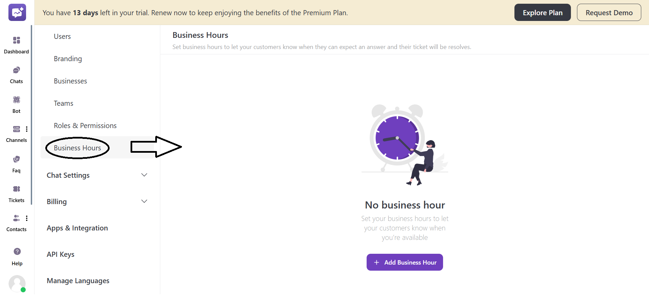Open the Contacts overflow menu
This screenshot has width=649, height=296.
(27, 218)
